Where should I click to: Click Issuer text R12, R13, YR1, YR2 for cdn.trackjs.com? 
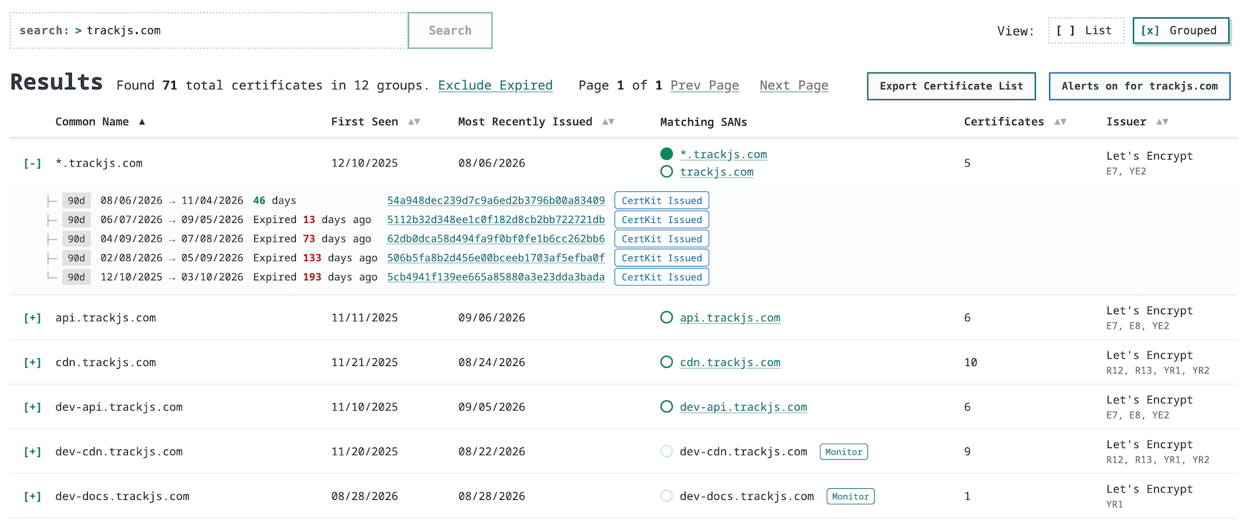(1158, 371)
